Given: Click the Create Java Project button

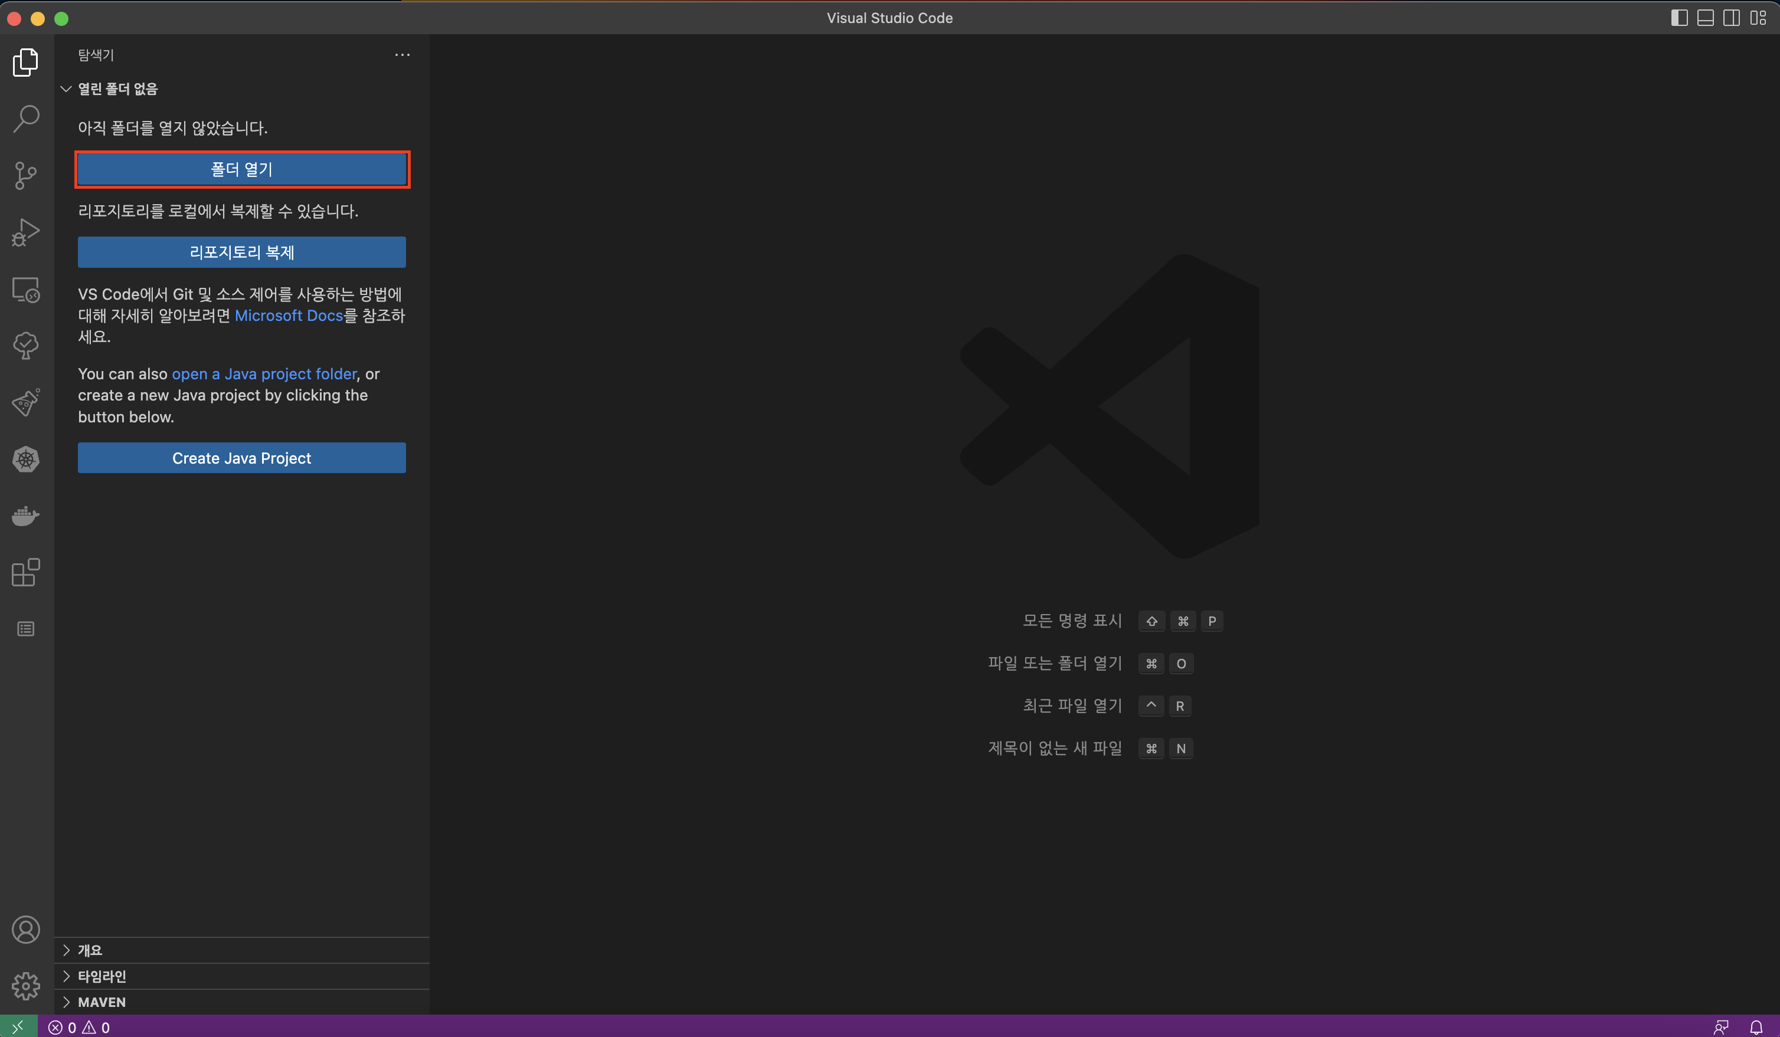Looking at the screenshot, I should pyautogui.click(x=241, y=458).
